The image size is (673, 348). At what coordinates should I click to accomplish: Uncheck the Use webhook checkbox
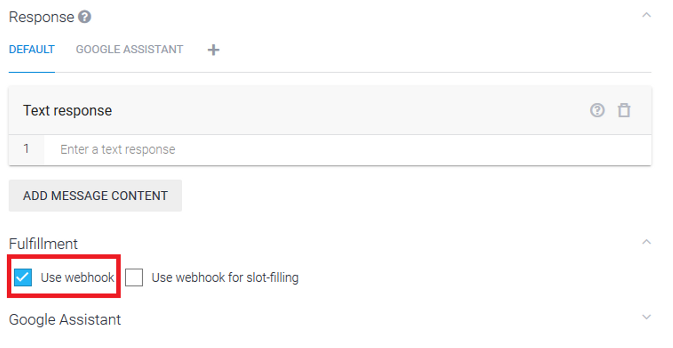[x=22, y=277]
